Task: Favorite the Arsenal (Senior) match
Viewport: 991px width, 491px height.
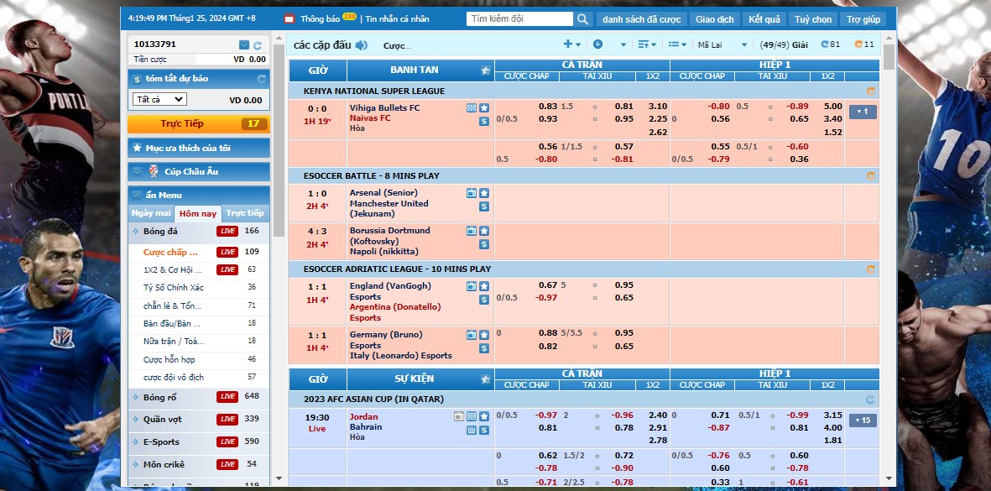Action: coord(484,193)
